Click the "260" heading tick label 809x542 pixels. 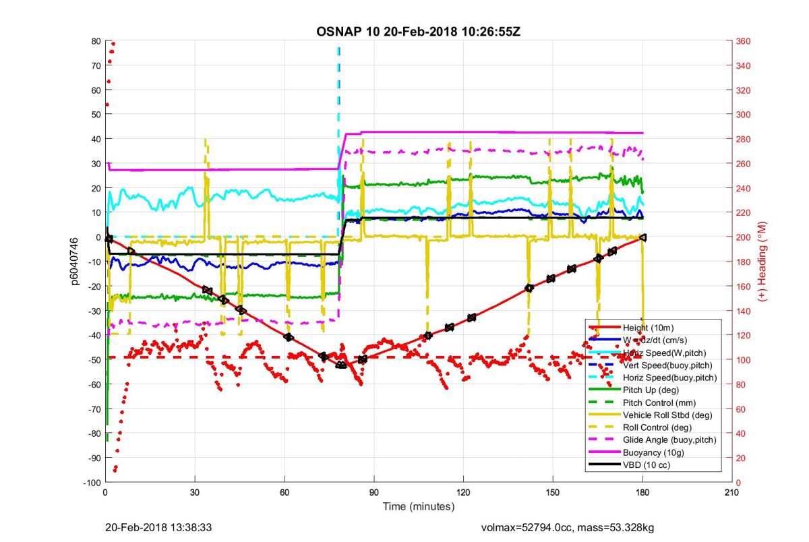point(744,164)
